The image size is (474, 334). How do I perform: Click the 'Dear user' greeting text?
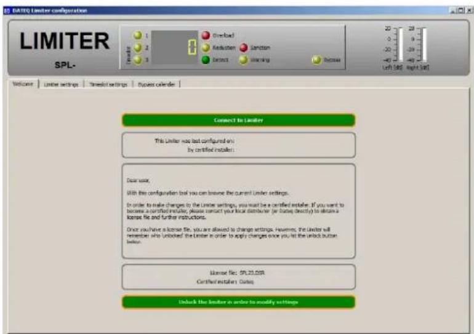pos(138,180)
